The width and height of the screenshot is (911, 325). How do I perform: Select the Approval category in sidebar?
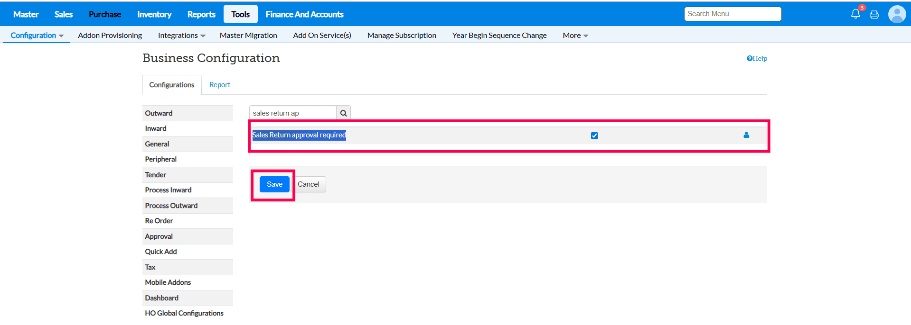[x=159, y=236]
